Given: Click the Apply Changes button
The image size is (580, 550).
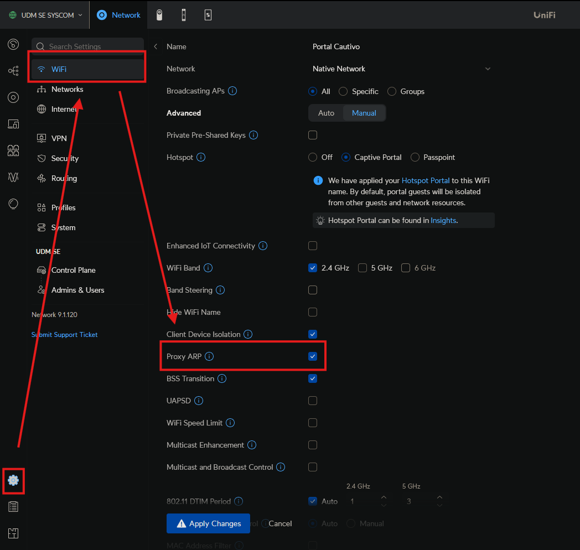Looking at the screenshot, I should [x=208, y=523].
